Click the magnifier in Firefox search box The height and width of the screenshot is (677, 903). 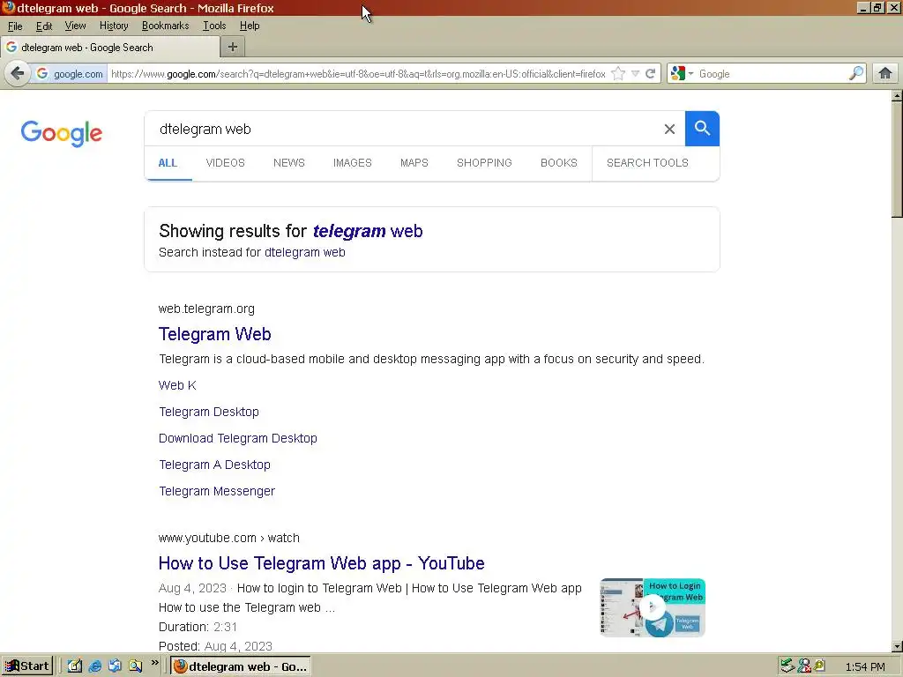pyautogui.click(x=856, y=73)
